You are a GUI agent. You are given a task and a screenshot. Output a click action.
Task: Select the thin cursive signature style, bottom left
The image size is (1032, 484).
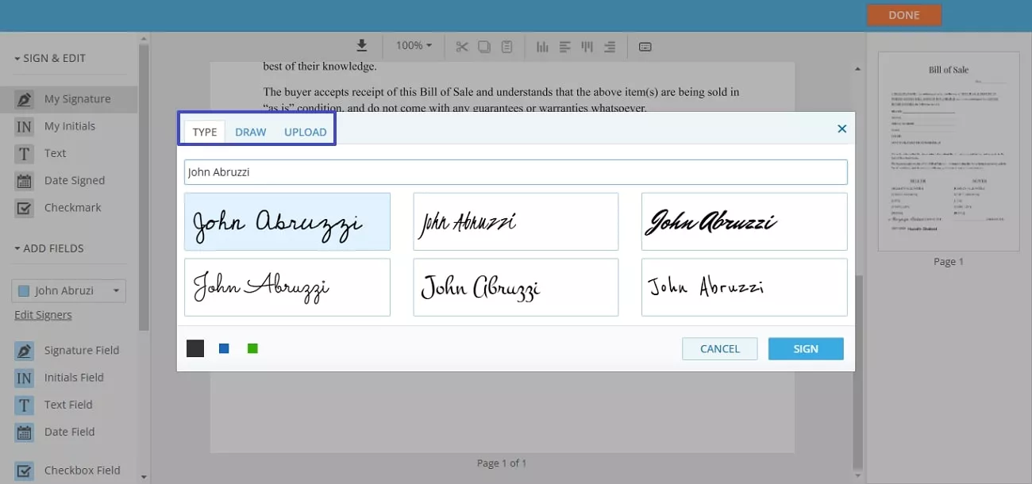pos(287,287)
